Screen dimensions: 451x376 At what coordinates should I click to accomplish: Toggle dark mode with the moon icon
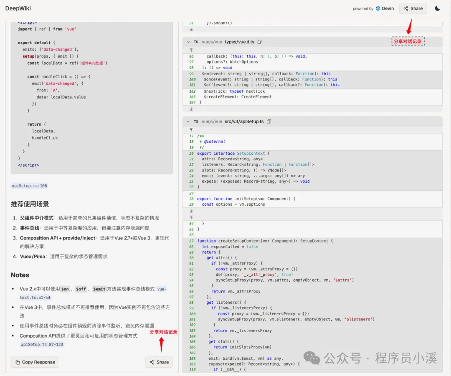pos(437,8)
